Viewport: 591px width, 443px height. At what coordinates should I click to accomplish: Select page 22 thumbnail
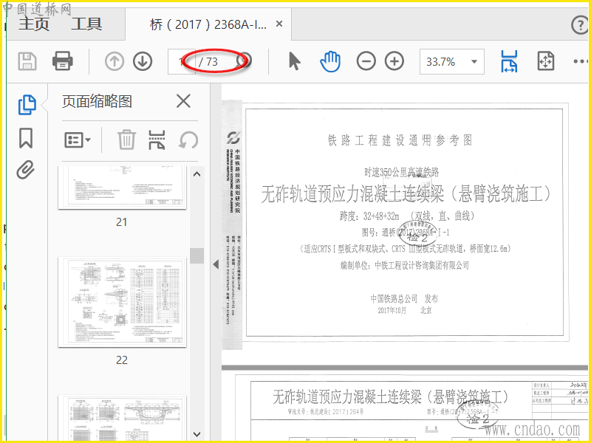[x=122, y=302]
